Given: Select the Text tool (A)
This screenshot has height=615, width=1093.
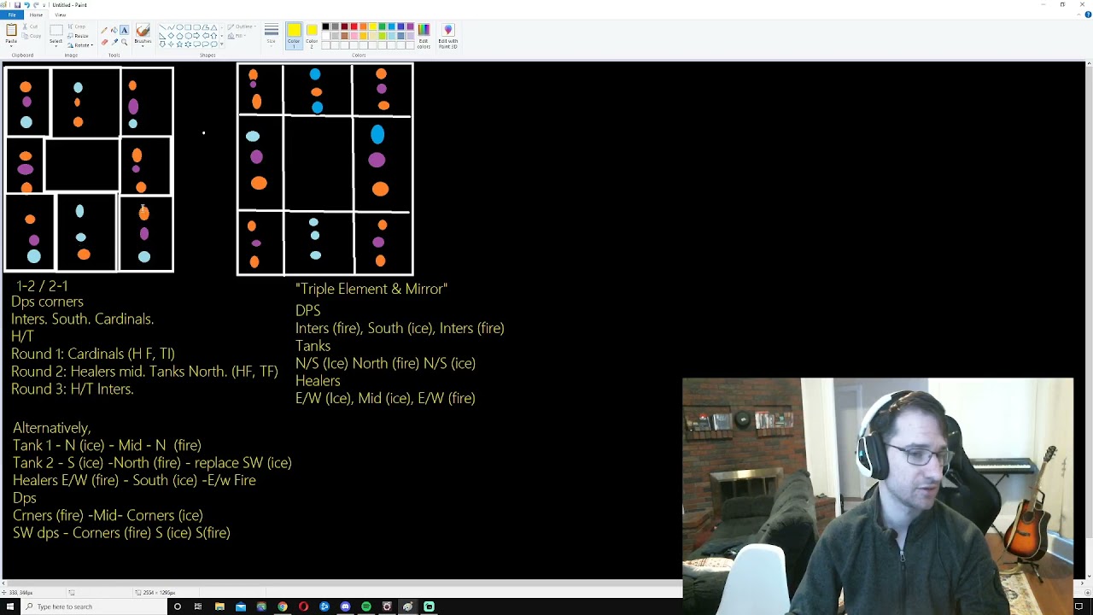Looking at the screenshot, I should [x=124, y=30].
